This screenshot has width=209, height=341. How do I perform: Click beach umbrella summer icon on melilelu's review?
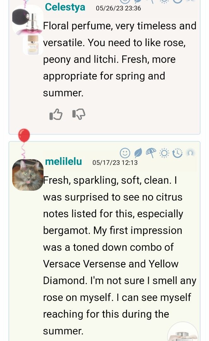tap(151, 153)
